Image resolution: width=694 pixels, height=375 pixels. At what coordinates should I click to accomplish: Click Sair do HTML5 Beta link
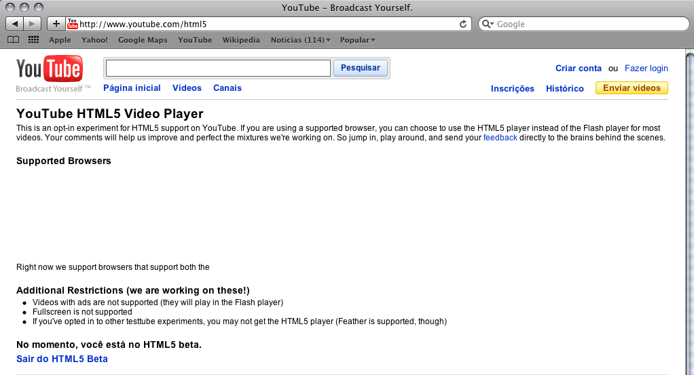(x=62, y=359)
